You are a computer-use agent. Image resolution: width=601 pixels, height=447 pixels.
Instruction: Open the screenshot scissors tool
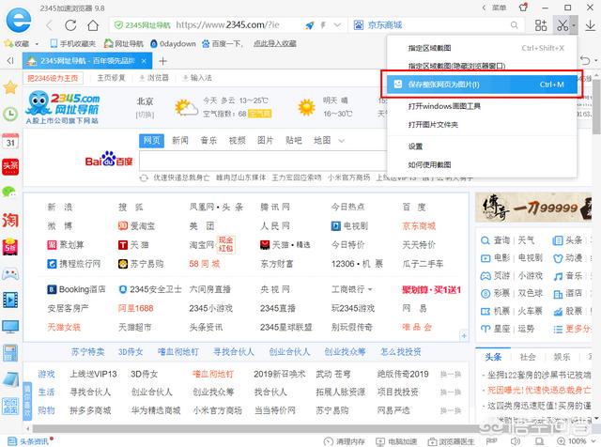(562, 25)
